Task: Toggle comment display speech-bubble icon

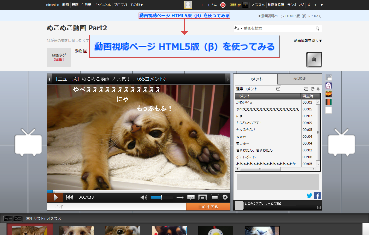Action: (191, 197)
